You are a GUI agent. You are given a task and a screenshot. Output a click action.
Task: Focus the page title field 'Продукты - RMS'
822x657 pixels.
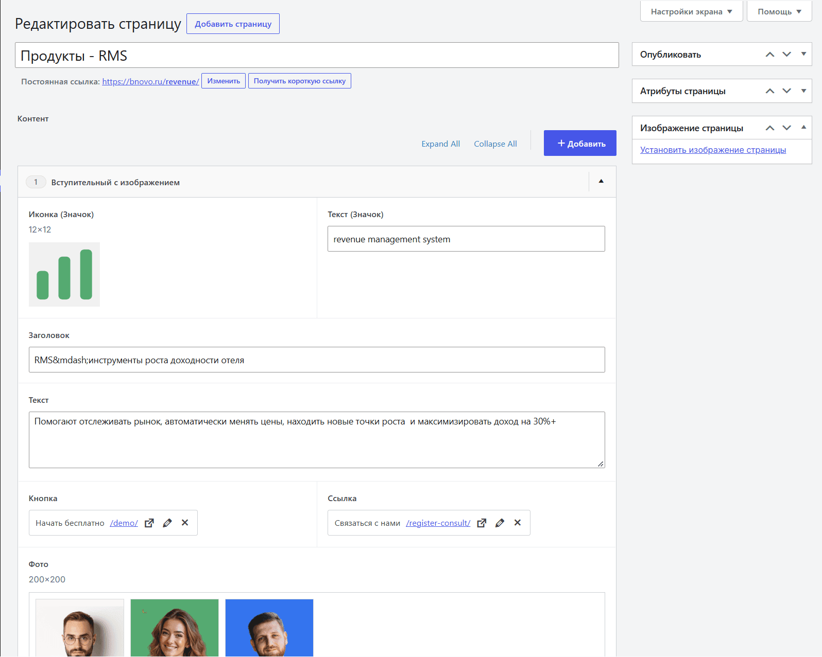point(317,55)
